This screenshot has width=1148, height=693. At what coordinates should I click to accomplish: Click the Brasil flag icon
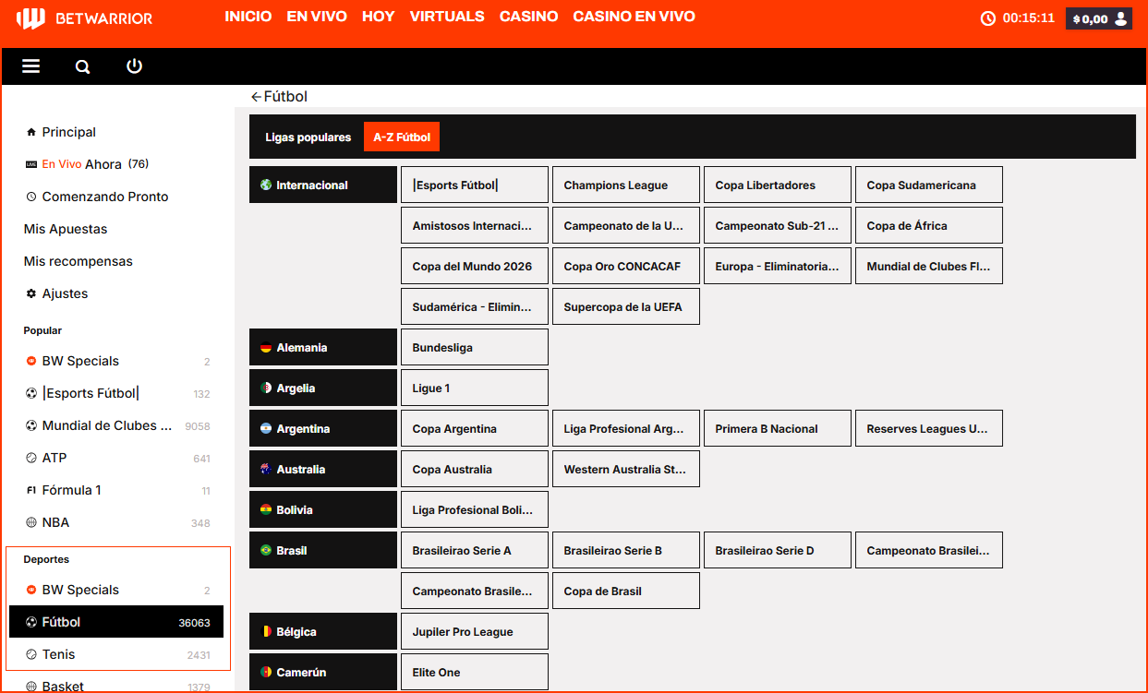coord(266,551)
